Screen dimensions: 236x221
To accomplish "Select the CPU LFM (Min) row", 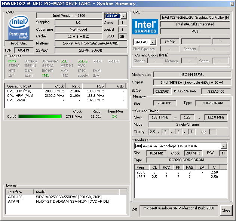I will point(66,91).
